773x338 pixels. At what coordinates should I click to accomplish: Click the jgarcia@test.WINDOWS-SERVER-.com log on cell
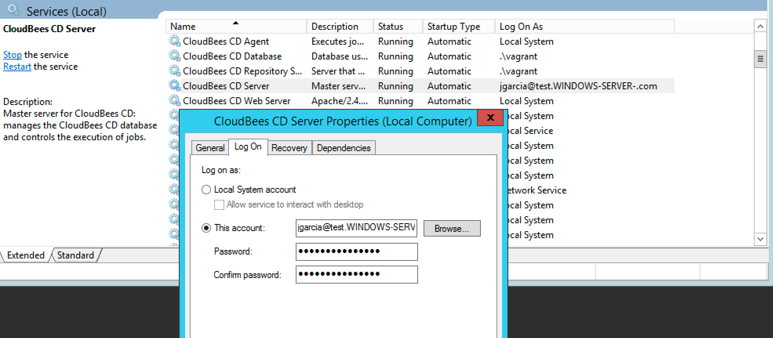(578, 86)
